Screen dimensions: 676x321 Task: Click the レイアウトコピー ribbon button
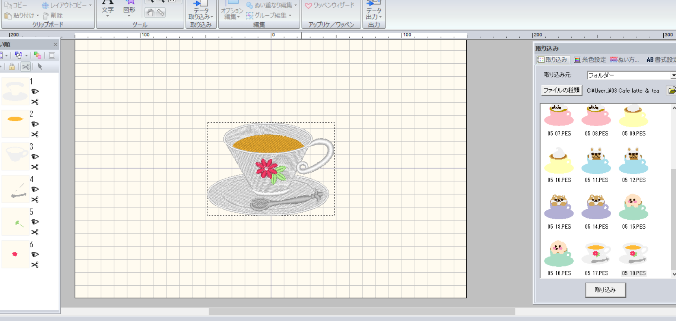point(64,5)
